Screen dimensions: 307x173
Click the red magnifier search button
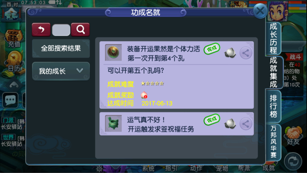(x=81, y=29)
